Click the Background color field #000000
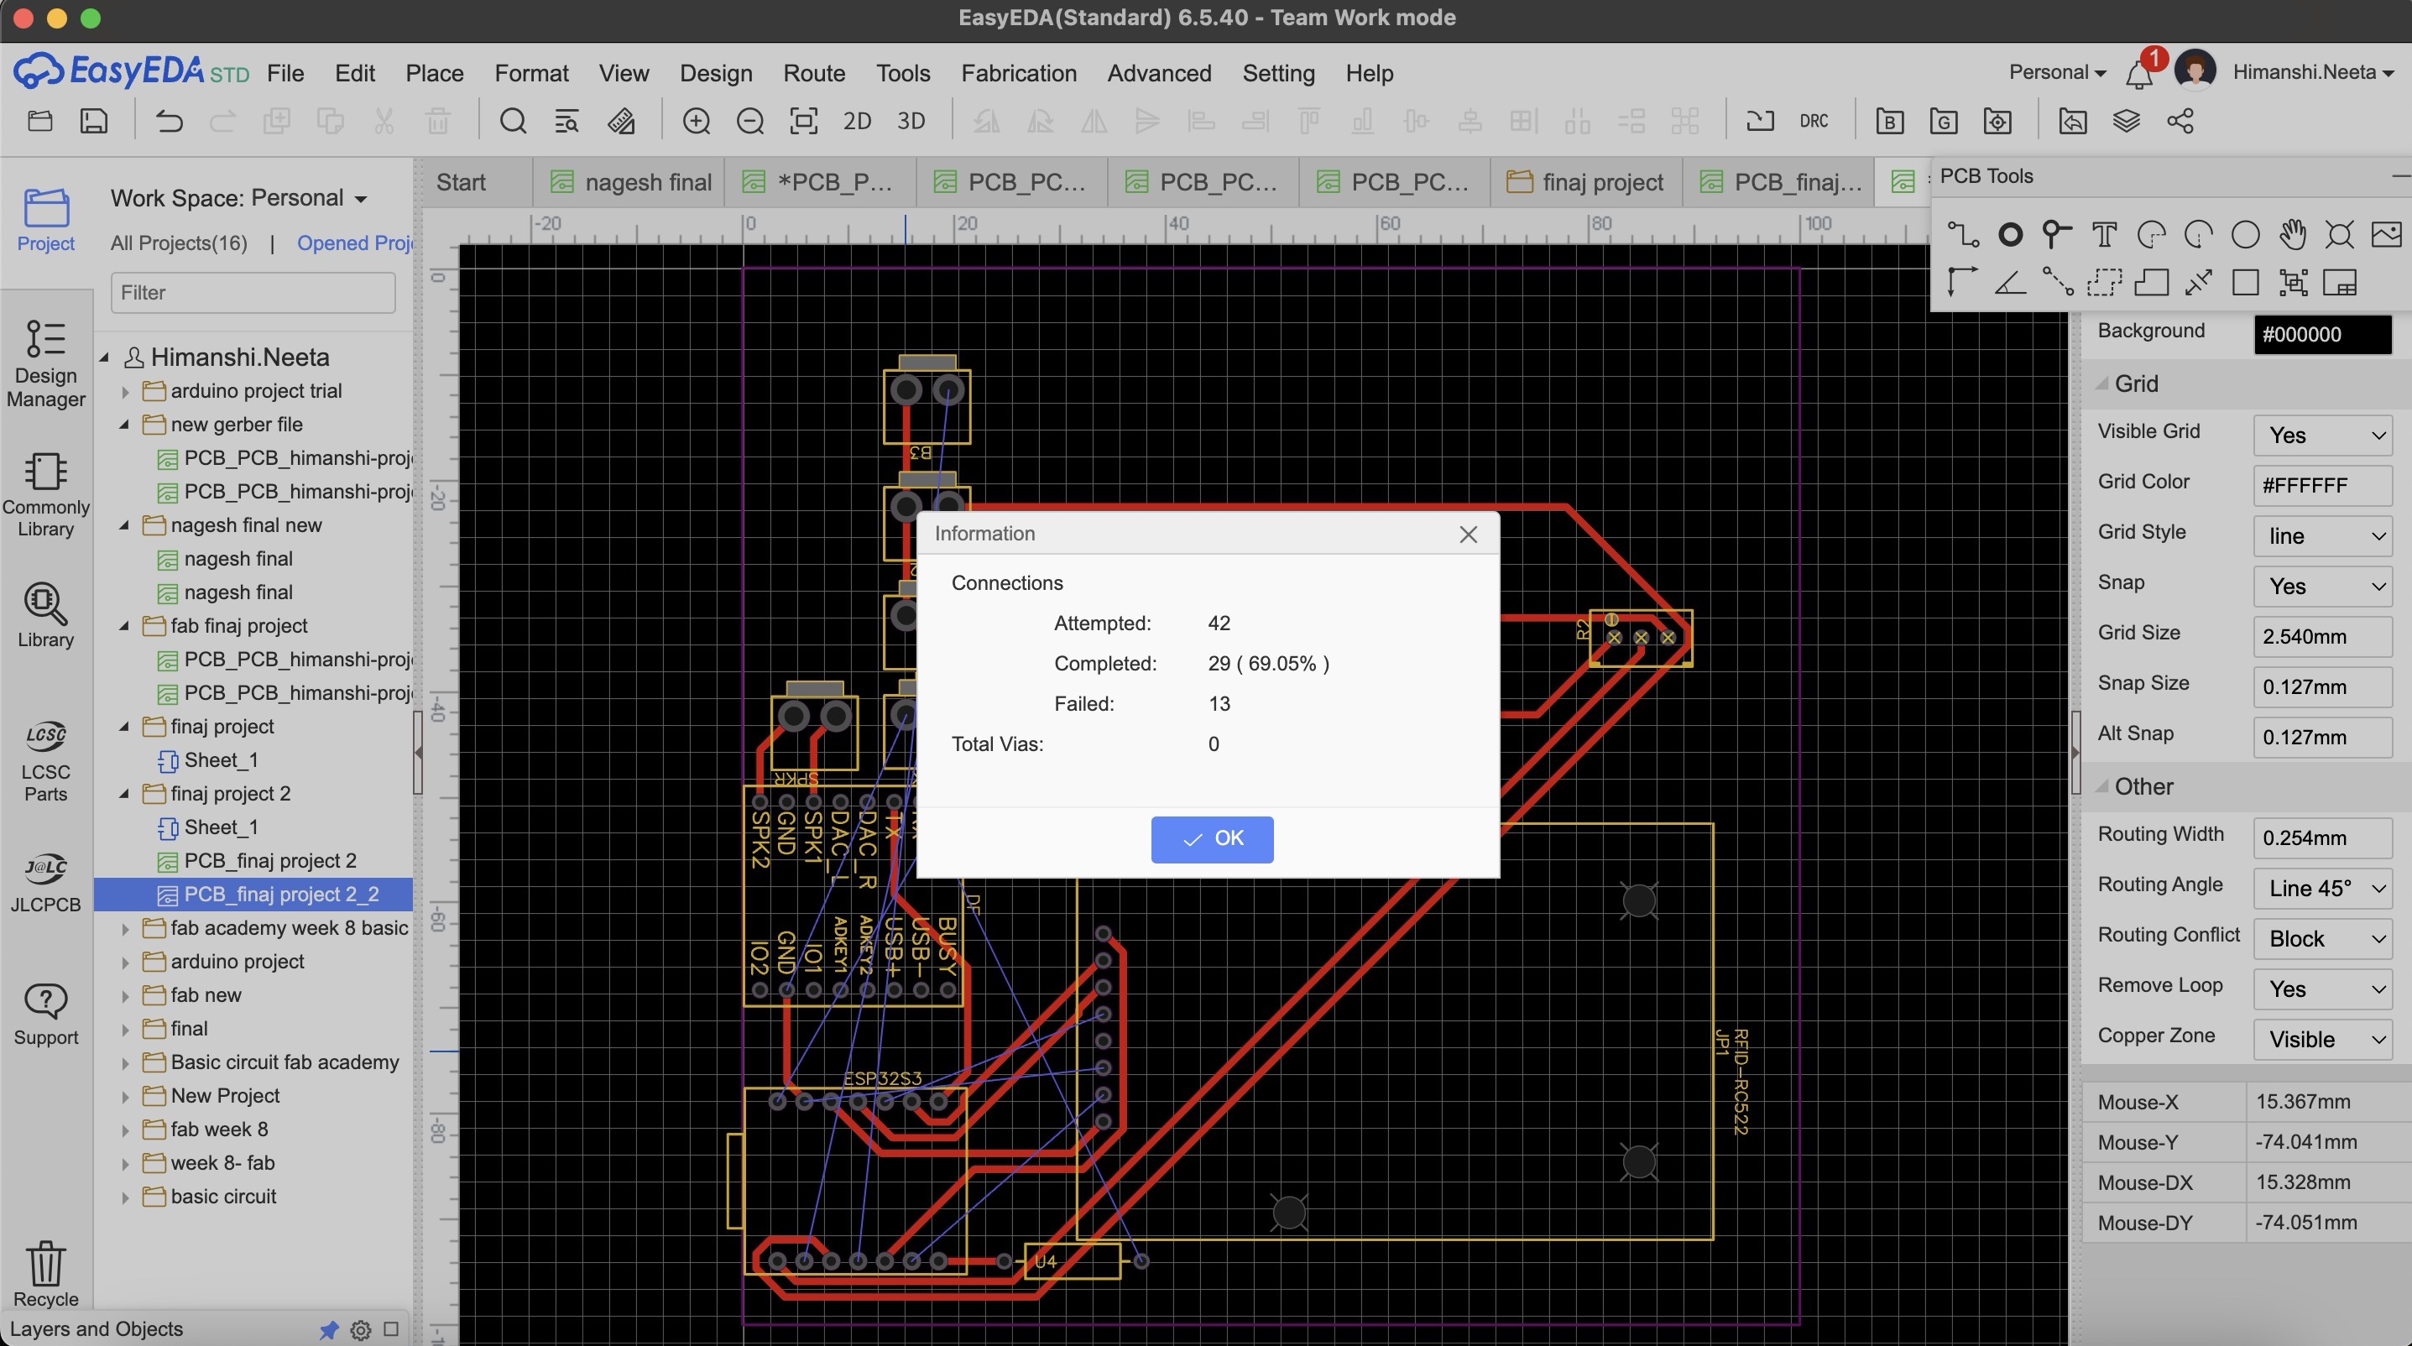Viewport: 2412px width, 1346px height. coord(2322,334)
